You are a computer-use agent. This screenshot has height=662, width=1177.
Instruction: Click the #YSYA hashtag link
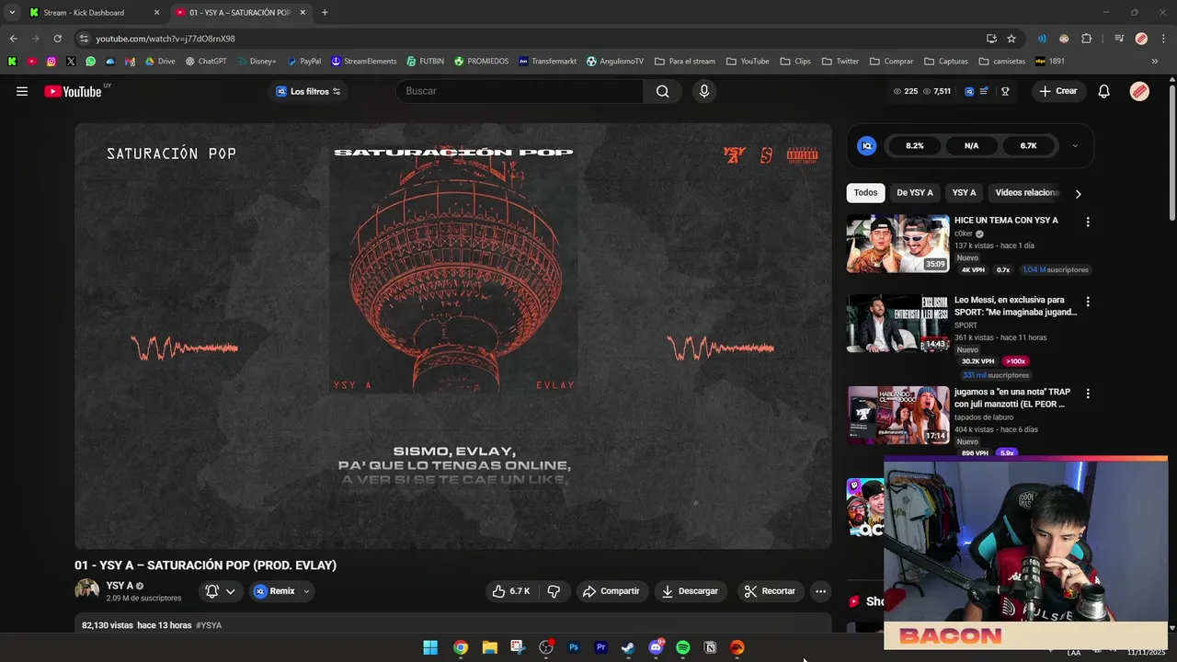[x=209, y=625]
